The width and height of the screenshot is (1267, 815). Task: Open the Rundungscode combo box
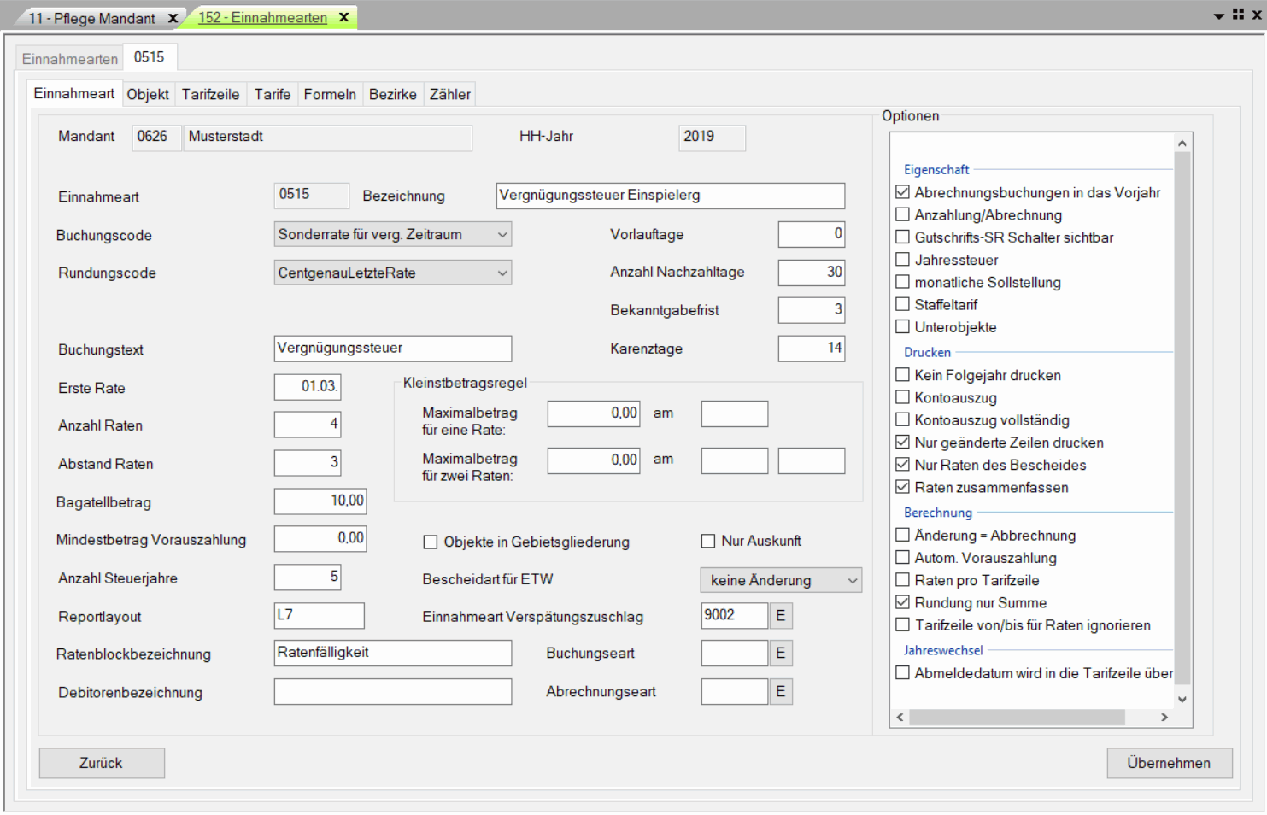coord(502,273)
